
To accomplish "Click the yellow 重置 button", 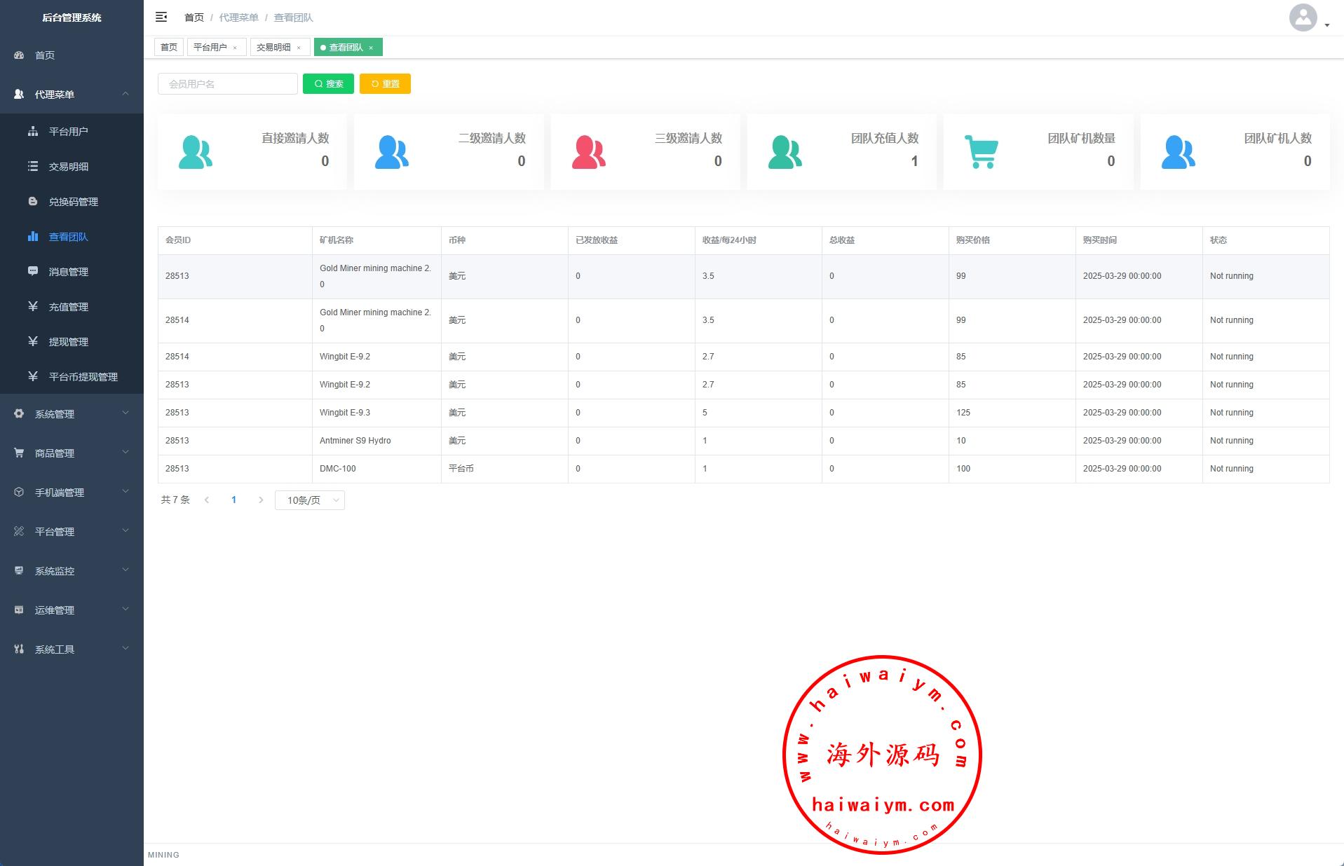I will click(385, 84).
